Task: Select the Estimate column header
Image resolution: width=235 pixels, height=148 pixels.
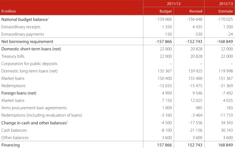Action: pyautogui.click(x=226, y=11)
